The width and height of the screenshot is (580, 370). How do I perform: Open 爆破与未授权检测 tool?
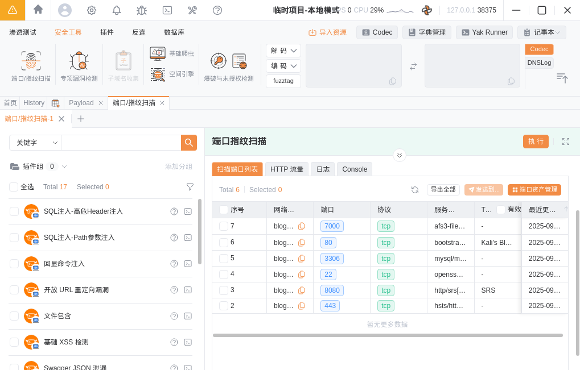[x=229, y=66]
